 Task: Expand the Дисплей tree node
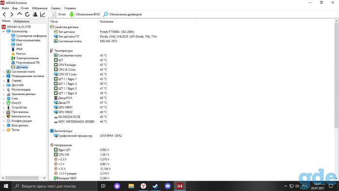[3, 85]
